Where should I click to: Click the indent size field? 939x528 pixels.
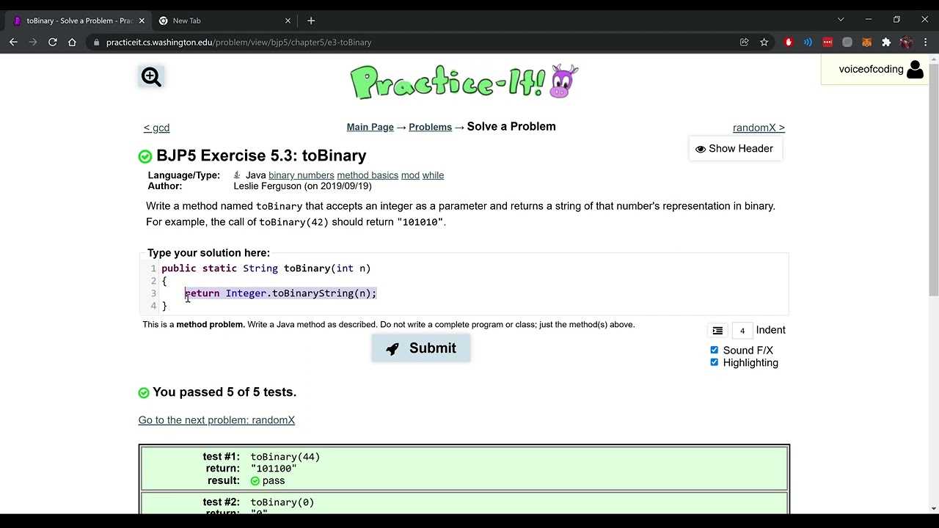click(742, 331)
